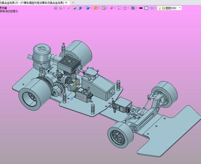Click the exit icon at toolbar start
Screen dimensions: 201x164
[x=56, y=8]
